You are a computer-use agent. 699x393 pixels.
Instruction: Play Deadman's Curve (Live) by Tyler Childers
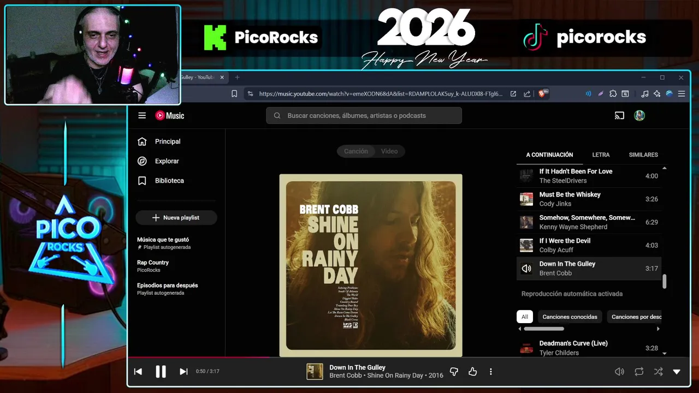click(x=589, y=348)
